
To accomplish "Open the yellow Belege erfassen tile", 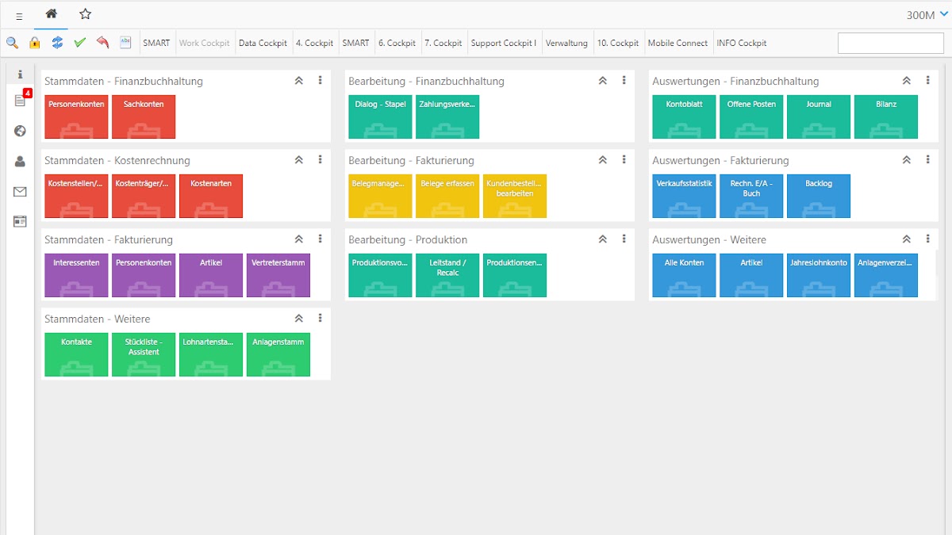I will 447,196.
